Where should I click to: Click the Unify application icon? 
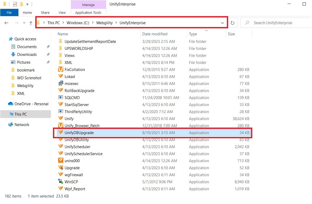pos(60,119)
